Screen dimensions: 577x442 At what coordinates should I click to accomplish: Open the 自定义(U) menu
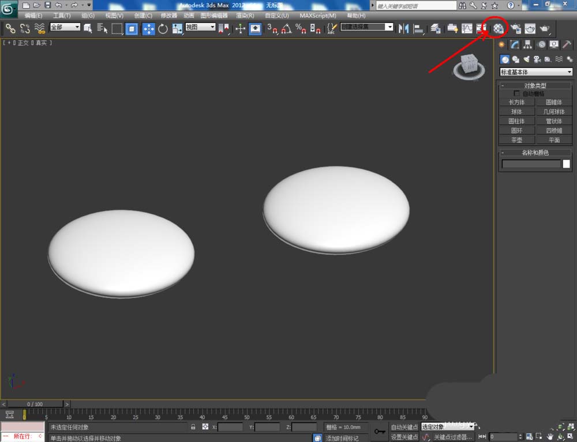click(x=277, y=16)
